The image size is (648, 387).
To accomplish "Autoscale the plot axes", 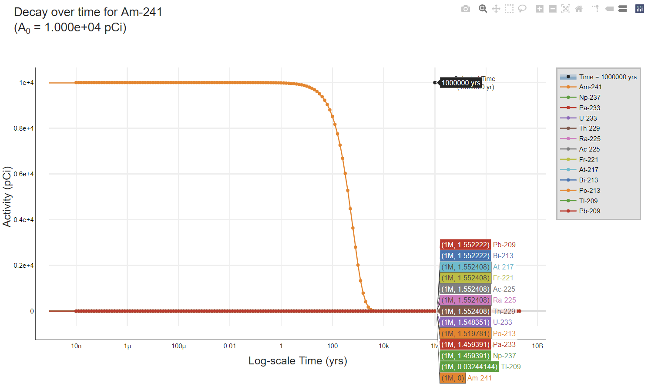I will pyautogui.click(x=566, y=9).
